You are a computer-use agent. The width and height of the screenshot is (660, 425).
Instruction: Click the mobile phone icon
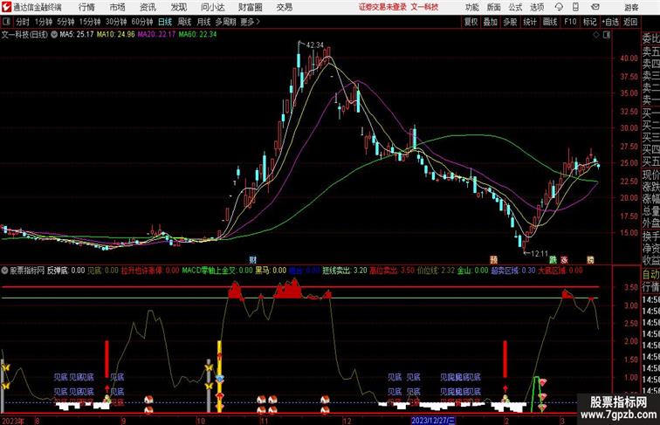[x=576, y=7]
